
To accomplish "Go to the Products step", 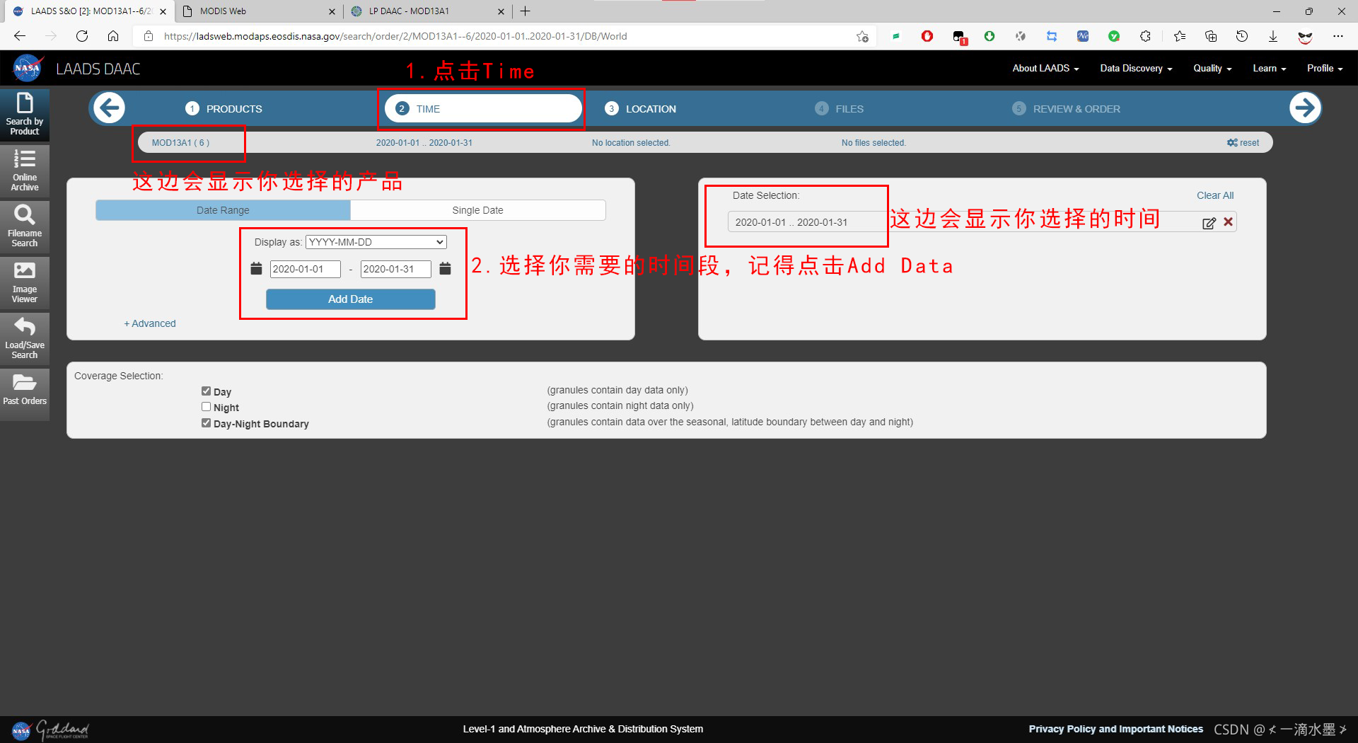I will pos(224,109).
